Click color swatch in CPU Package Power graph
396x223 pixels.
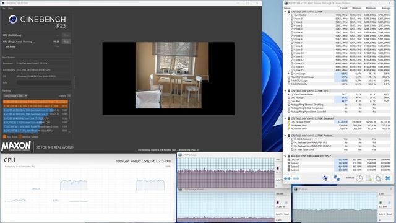[278, 203]
